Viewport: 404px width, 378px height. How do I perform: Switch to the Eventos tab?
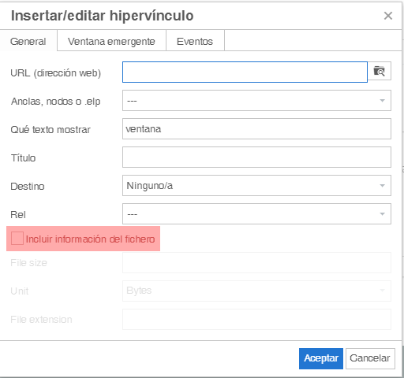pyautogui.click(x=195, y=41)
